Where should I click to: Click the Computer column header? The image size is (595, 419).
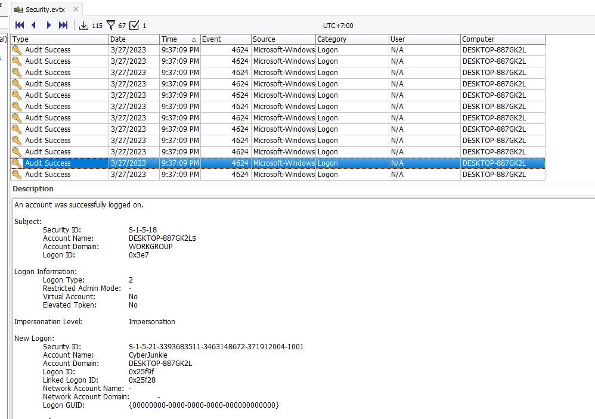502,39
